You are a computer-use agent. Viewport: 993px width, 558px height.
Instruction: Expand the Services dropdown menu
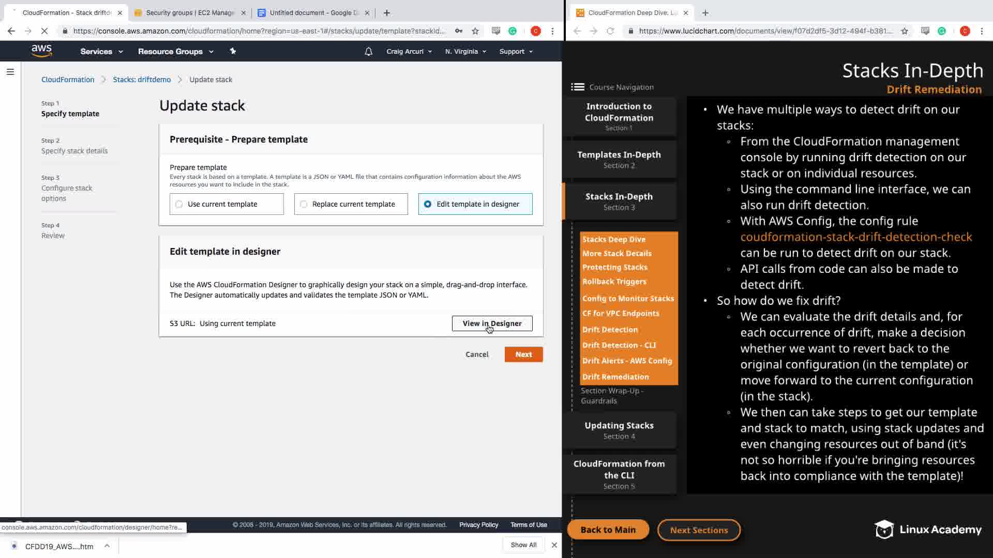[101, 52]
